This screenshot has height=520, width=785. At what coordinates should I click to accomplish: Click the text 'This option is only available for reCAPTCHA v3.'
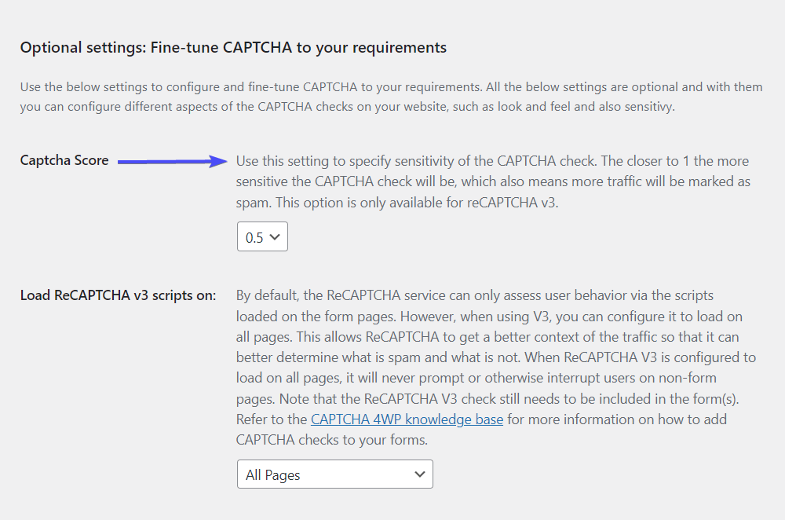[417, 203]
